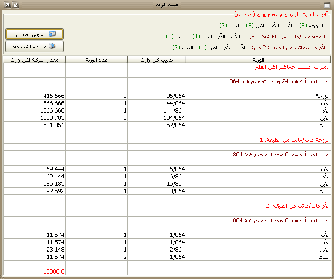This screenshot has width=334, height=279.
Task: Select the الزوجة row with 36/864
Action: [167, 96]
